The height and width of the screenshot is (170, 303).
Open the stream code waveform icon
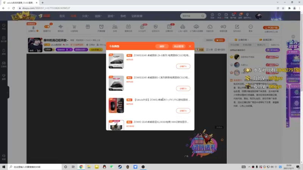pos(61,28)
